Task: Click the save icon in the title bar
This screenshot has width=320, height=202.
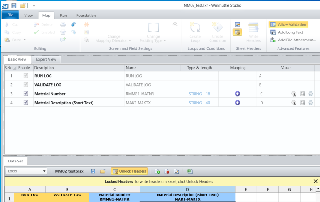Action: click(14, 5)
